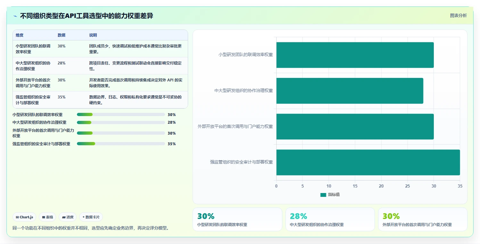Click the 小型研发团队的联调效率权重 progress bar

pyautogui.click(x=121, y=114)
